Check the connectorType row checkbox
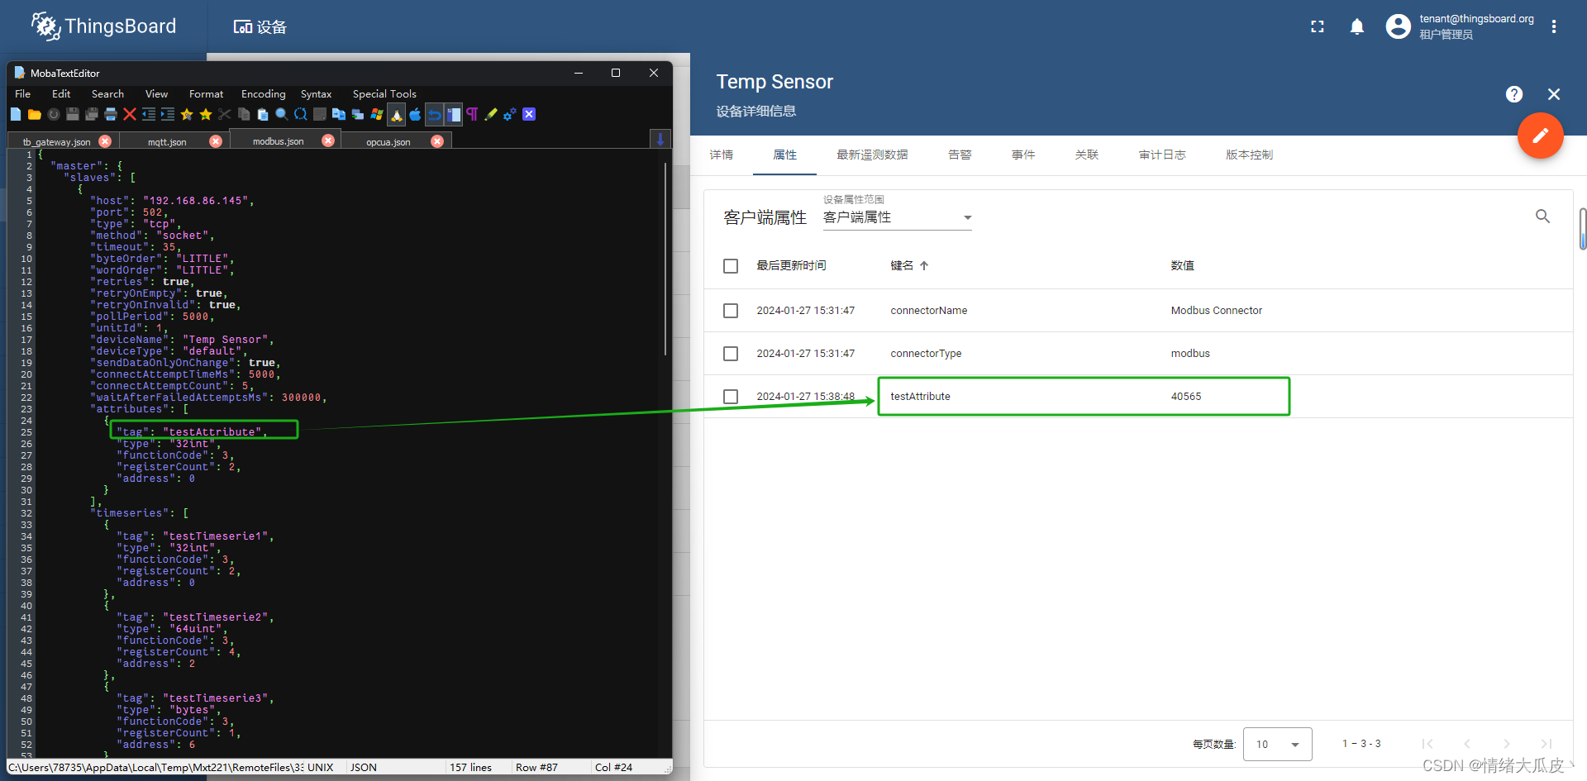The width and height of the screenshot is (1587, 781). pos(731,354)
